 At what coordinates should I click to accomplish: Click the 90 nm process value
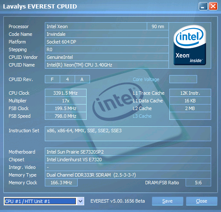(x=158, y=26)
